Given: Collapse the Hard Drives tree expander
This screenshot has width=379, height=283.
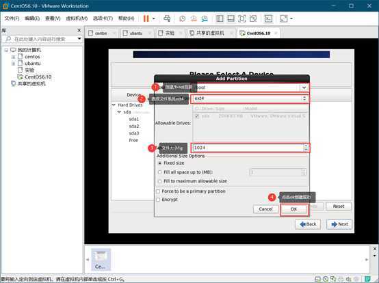Looking at the screenshot, I should tap(114, 105).
